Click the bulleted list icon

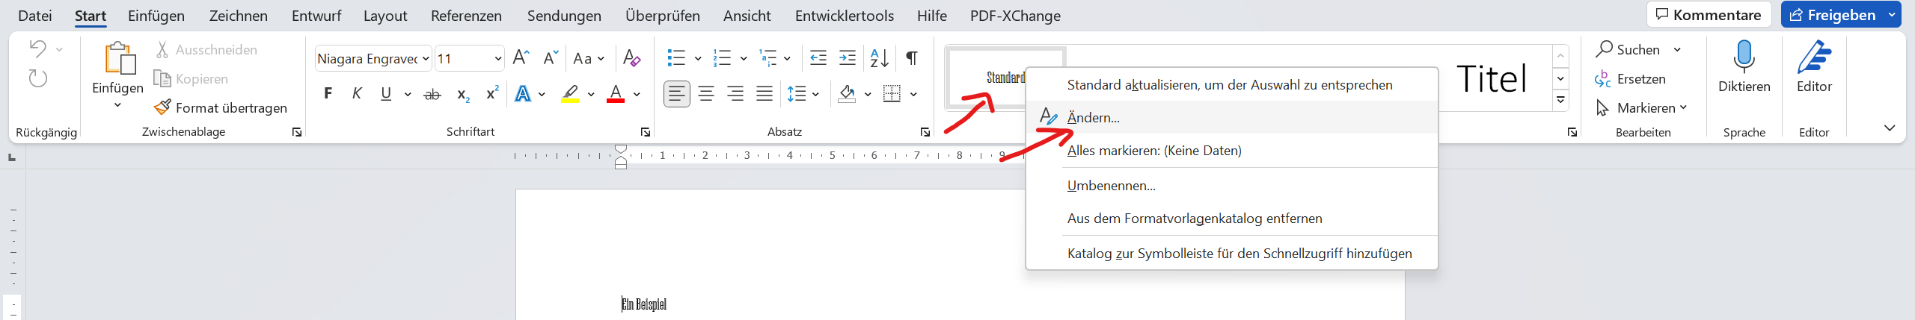[x=676, y=57]
